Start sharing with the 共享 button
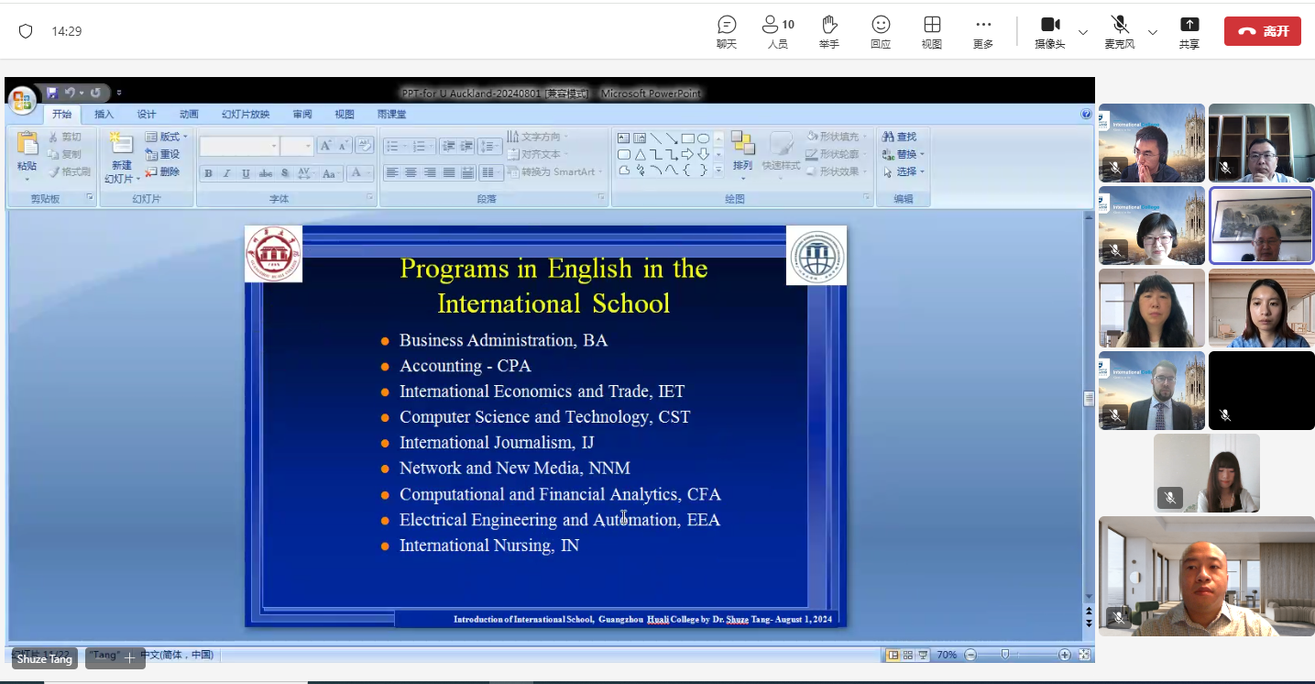This screenshot has height=684, width=1315. point(1189,31)
